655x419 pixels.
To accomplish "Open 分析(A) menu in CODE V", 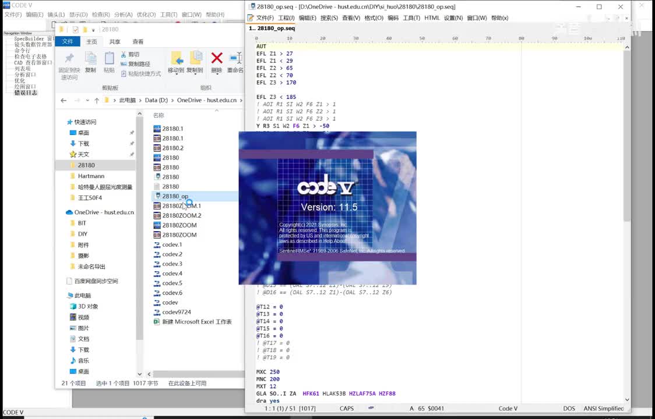I will [124, 15].
